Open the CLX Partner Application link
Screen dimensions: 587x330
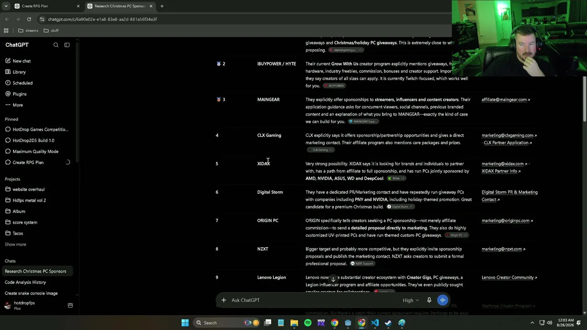[x=508, y=143]
